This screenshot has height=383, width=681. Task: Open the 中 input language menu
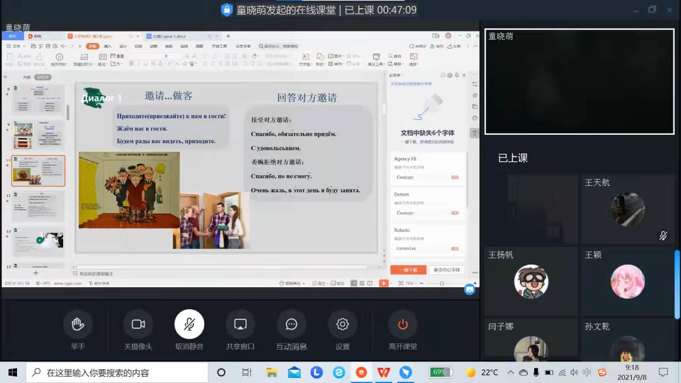[588, 372]
